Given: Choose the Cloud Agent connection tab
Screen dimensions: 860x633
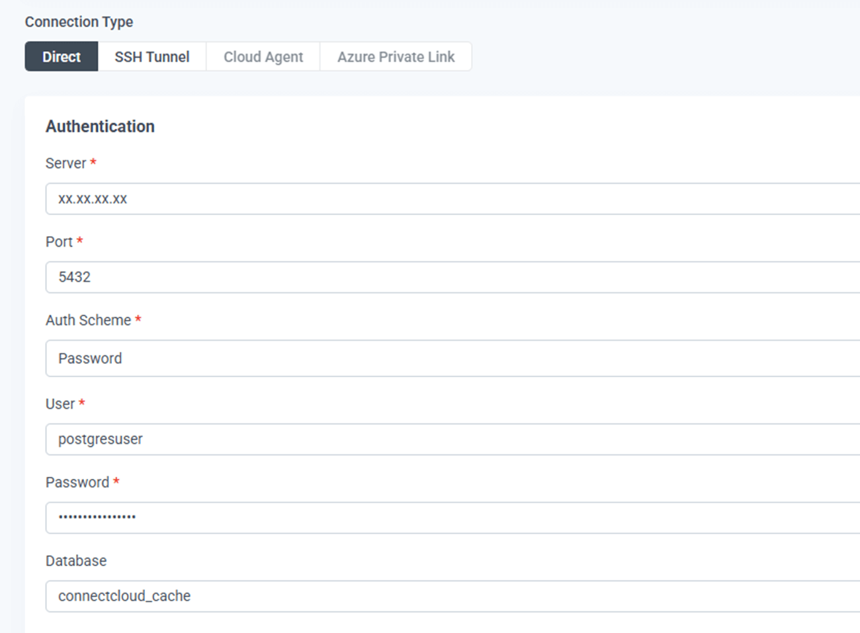Looking at the screenshot, I should click(263, 57).
